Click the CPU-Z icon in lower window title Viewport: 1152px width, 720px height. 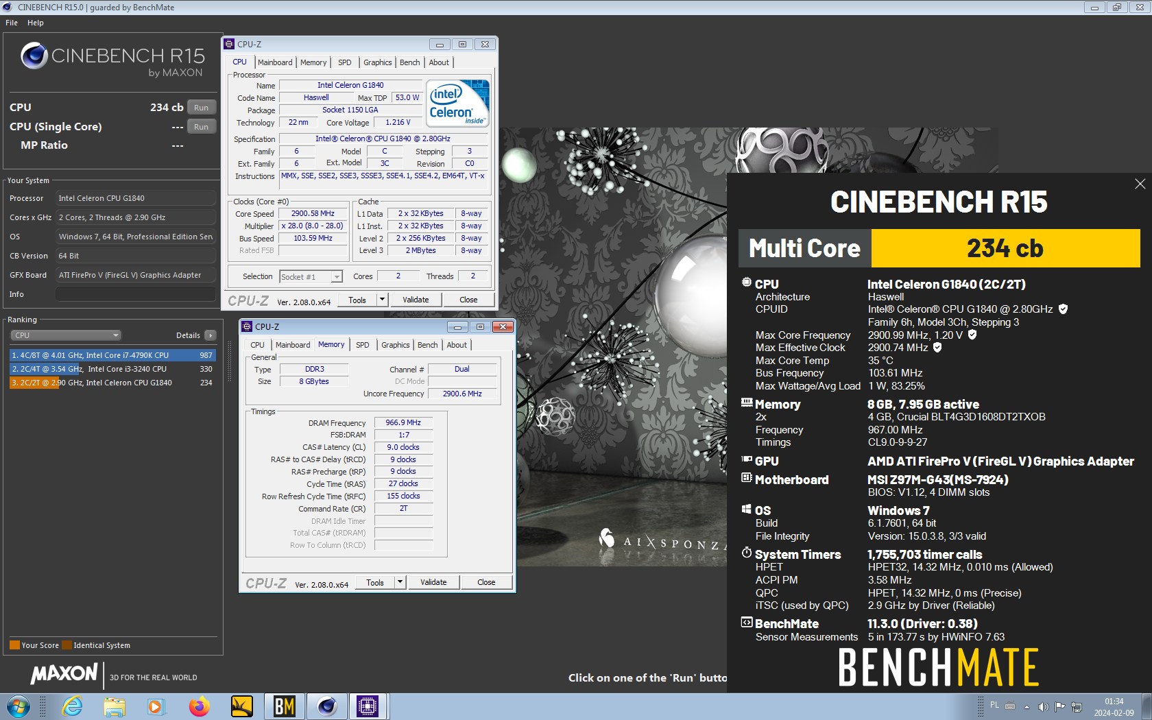click(247, 326)
